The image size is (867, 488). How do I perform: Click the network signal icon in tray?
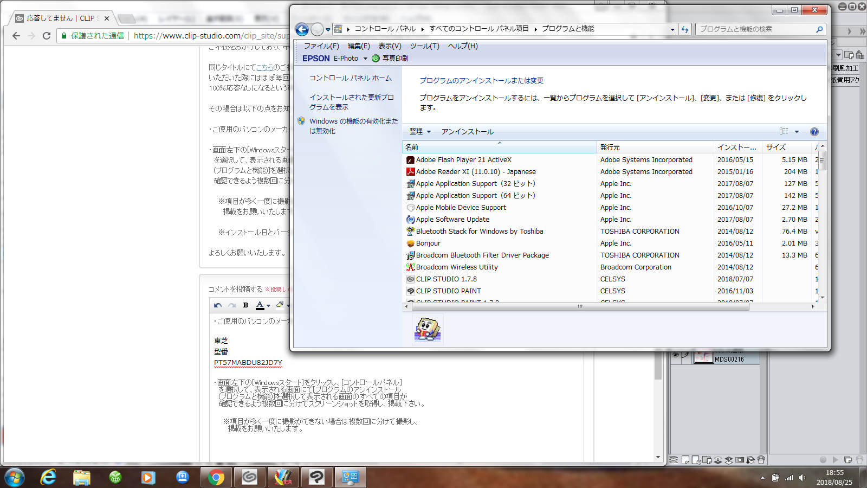[789, 478]
